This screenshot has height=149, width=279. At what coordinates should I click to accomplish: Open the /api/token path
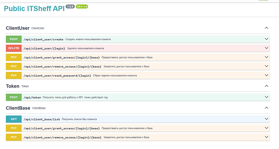click(x=32, y=97)
